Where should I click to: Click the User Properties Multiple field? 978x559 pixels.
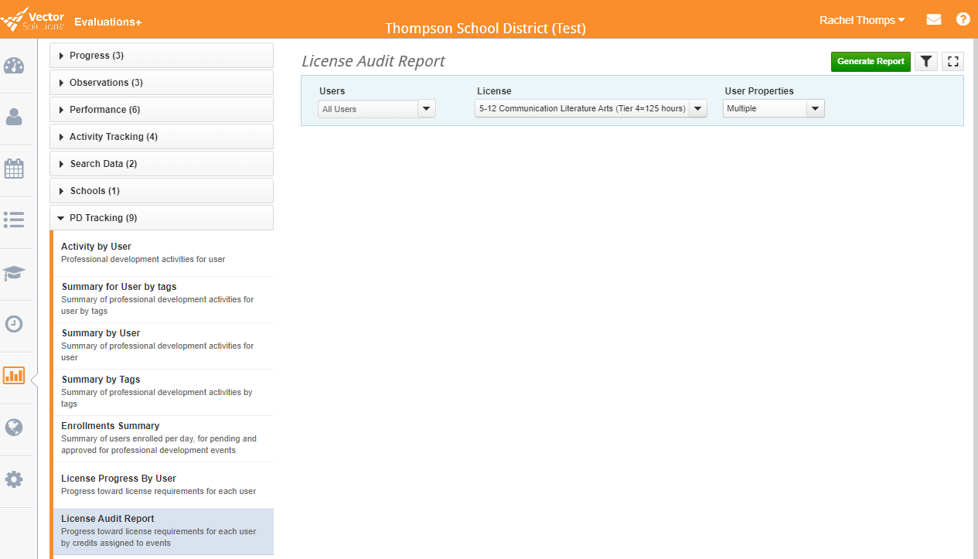(765, 109)
